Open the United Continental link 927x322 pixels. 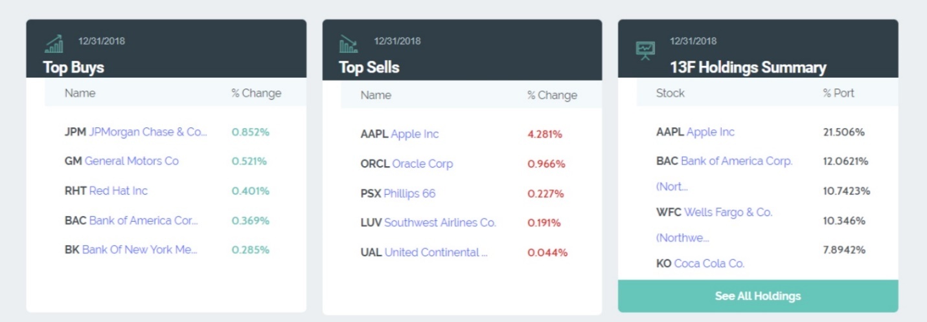coord(436,252)
